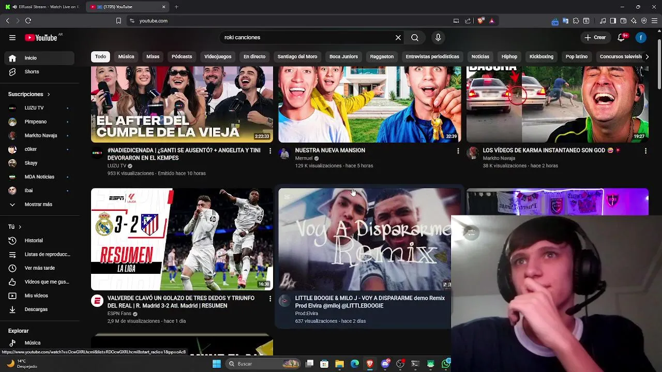Image resolution: width=662 pixels, height=372 pixels.
Task: Click the browser back arrow
Action: click(x=7, y=21)
